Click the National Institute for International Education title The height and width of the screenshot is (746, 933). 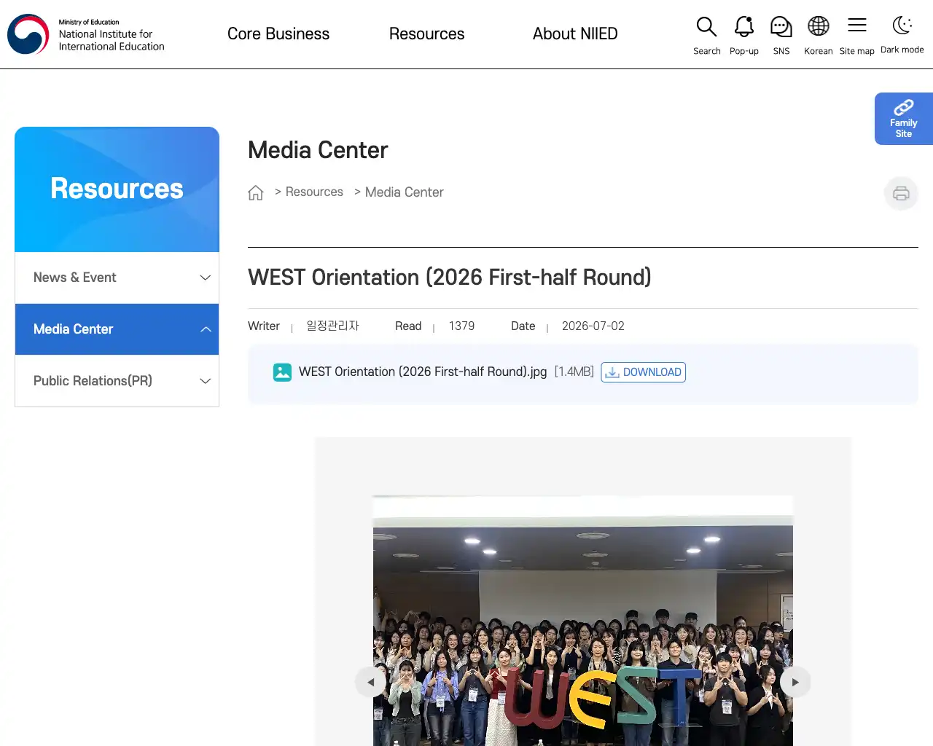coord(112,40)
